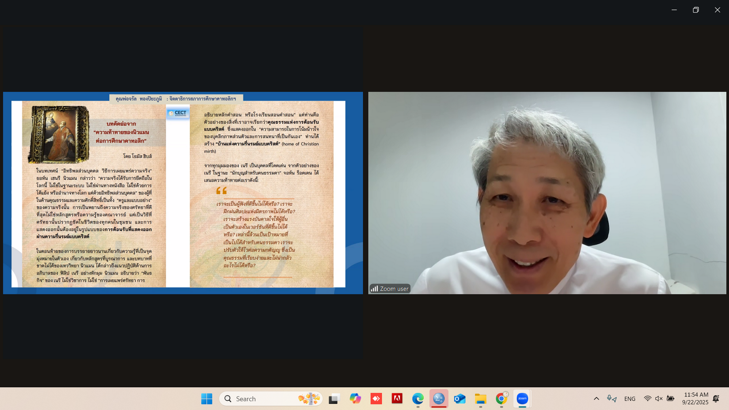The height and width of the screenshot is (410, 729).
Task: Switch to Google Chrome in the taskbar
Action: tap(501, 399)
